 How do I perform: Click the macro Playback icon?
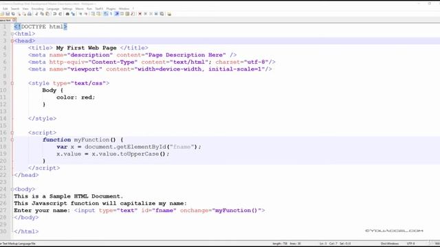click(x=151, y=14)
